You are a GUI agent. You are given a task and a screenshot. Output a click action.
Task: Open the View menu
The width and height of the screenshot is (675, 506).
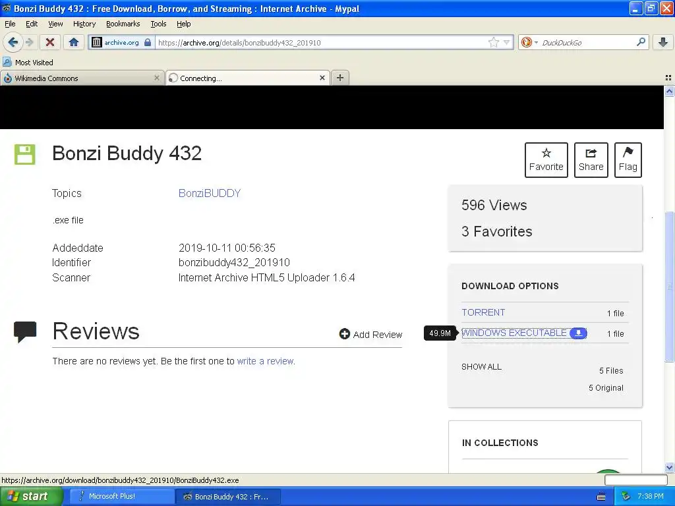point(55,24)
